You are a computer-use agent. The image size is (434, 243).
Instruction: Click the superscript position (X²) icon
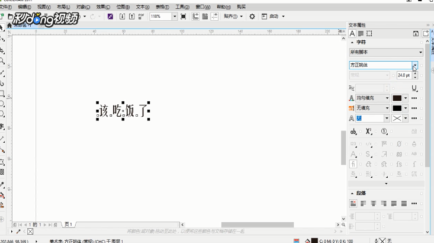tap(369, 132)
